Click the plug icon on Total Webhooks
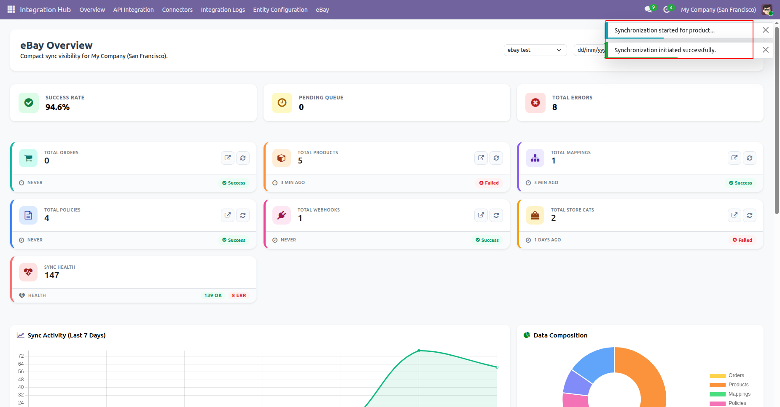Viewport: 780px width, 407px height. pyautogui.click(x=282, y=215)
